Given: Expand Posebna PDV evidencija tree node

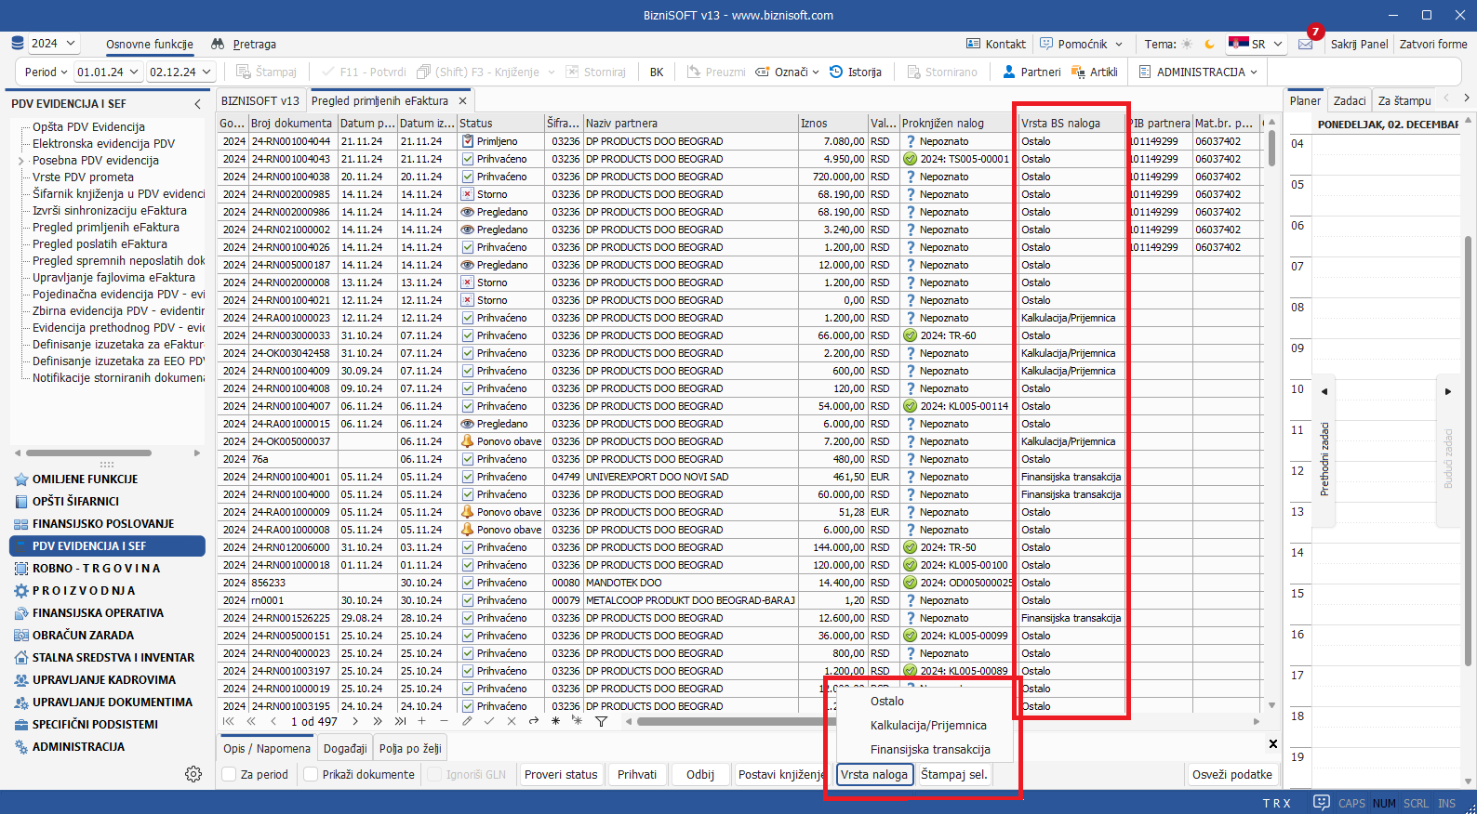Looking at the screenshot, I should click(x=21, y=161).
